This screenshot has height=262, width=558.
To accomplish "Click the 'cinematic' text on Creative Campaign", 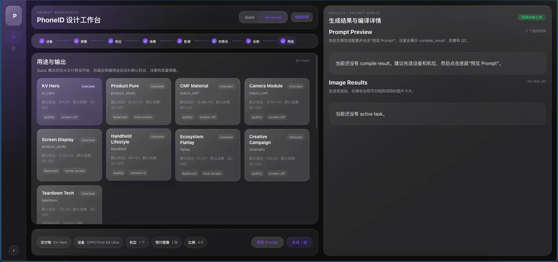I will point(257,150).
